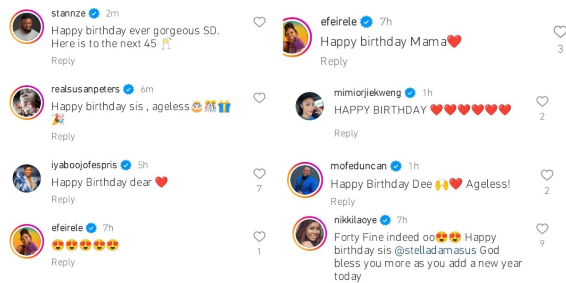Like efeirele's Happy birthday Mama comment

pyautogui.click(x=559, y=32)
